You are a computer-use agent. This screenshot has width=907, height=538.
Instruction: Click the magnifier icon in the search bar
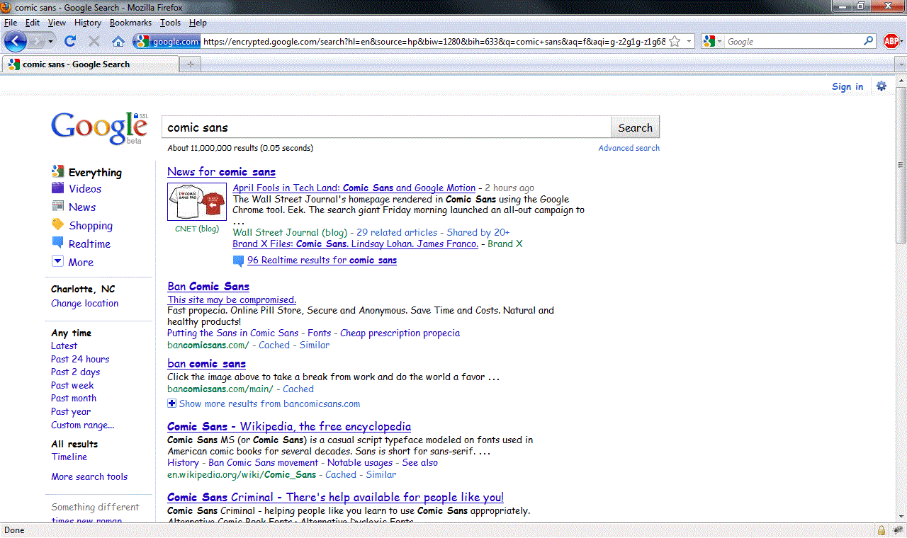[869, 42]
